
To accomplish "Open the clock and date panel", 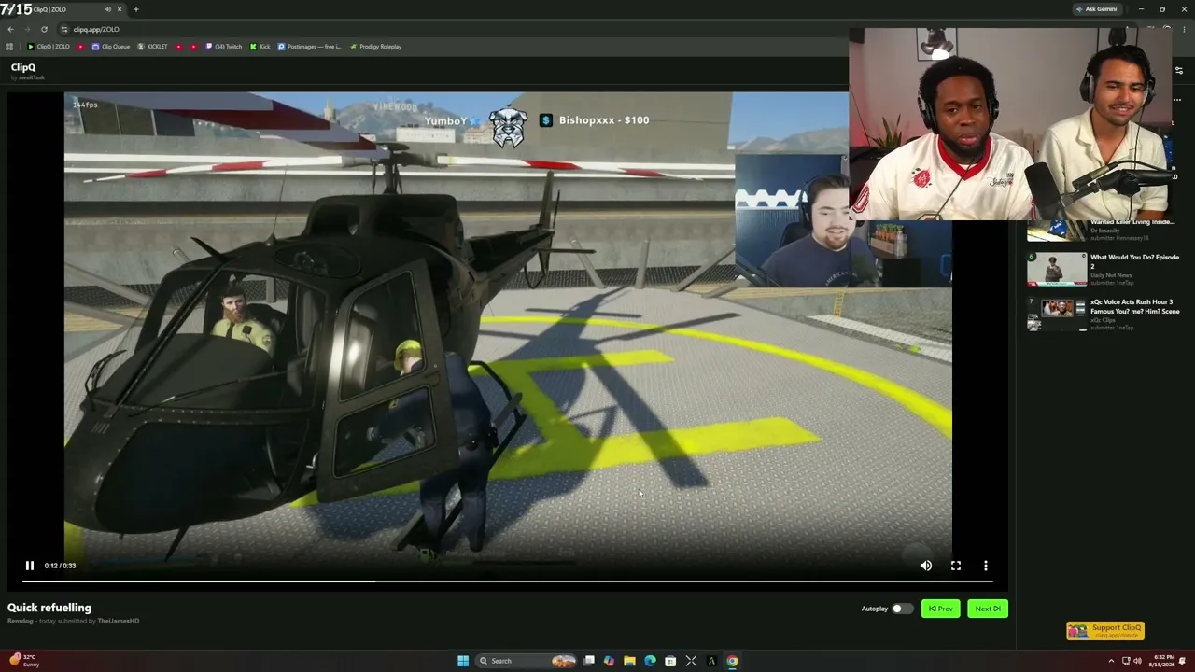I will point(1164,661).
